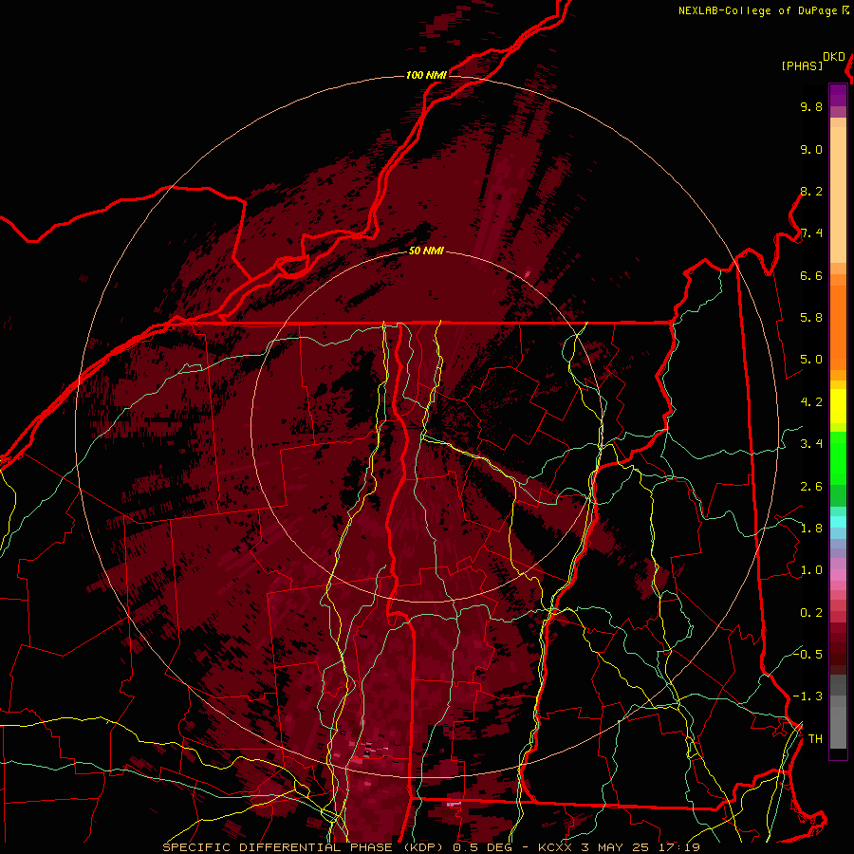
Task: Click the 5.8 legend value
Action: (x=811, y=318)
